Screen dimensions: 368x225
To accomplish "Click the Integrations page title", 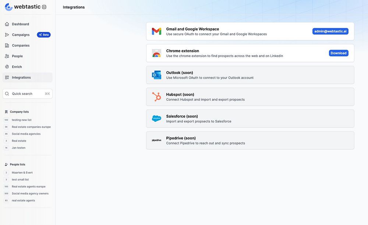I will pos(74,7).
